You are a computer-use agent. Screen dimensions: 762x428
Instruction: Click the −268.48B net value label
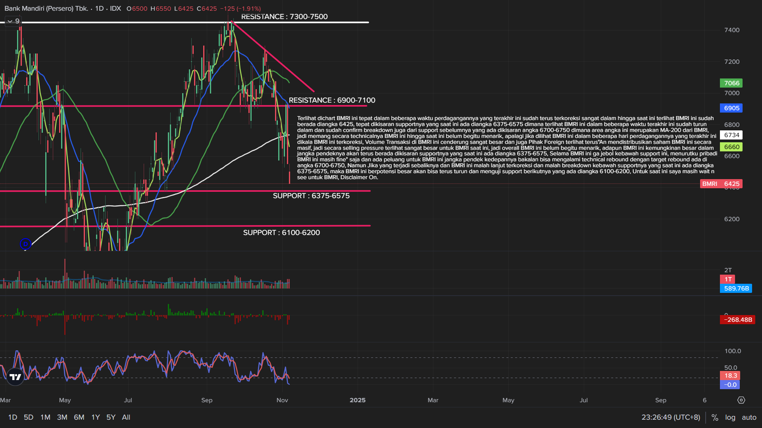tap(738, 320)
